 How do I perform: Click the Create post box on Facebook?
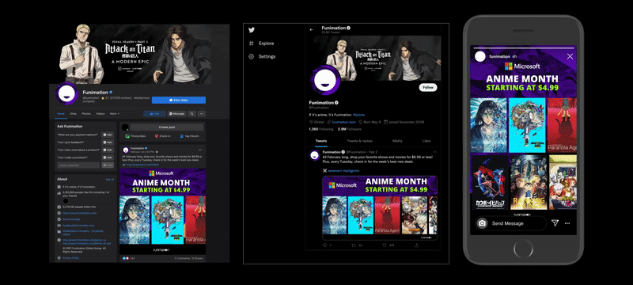[167, 127]
